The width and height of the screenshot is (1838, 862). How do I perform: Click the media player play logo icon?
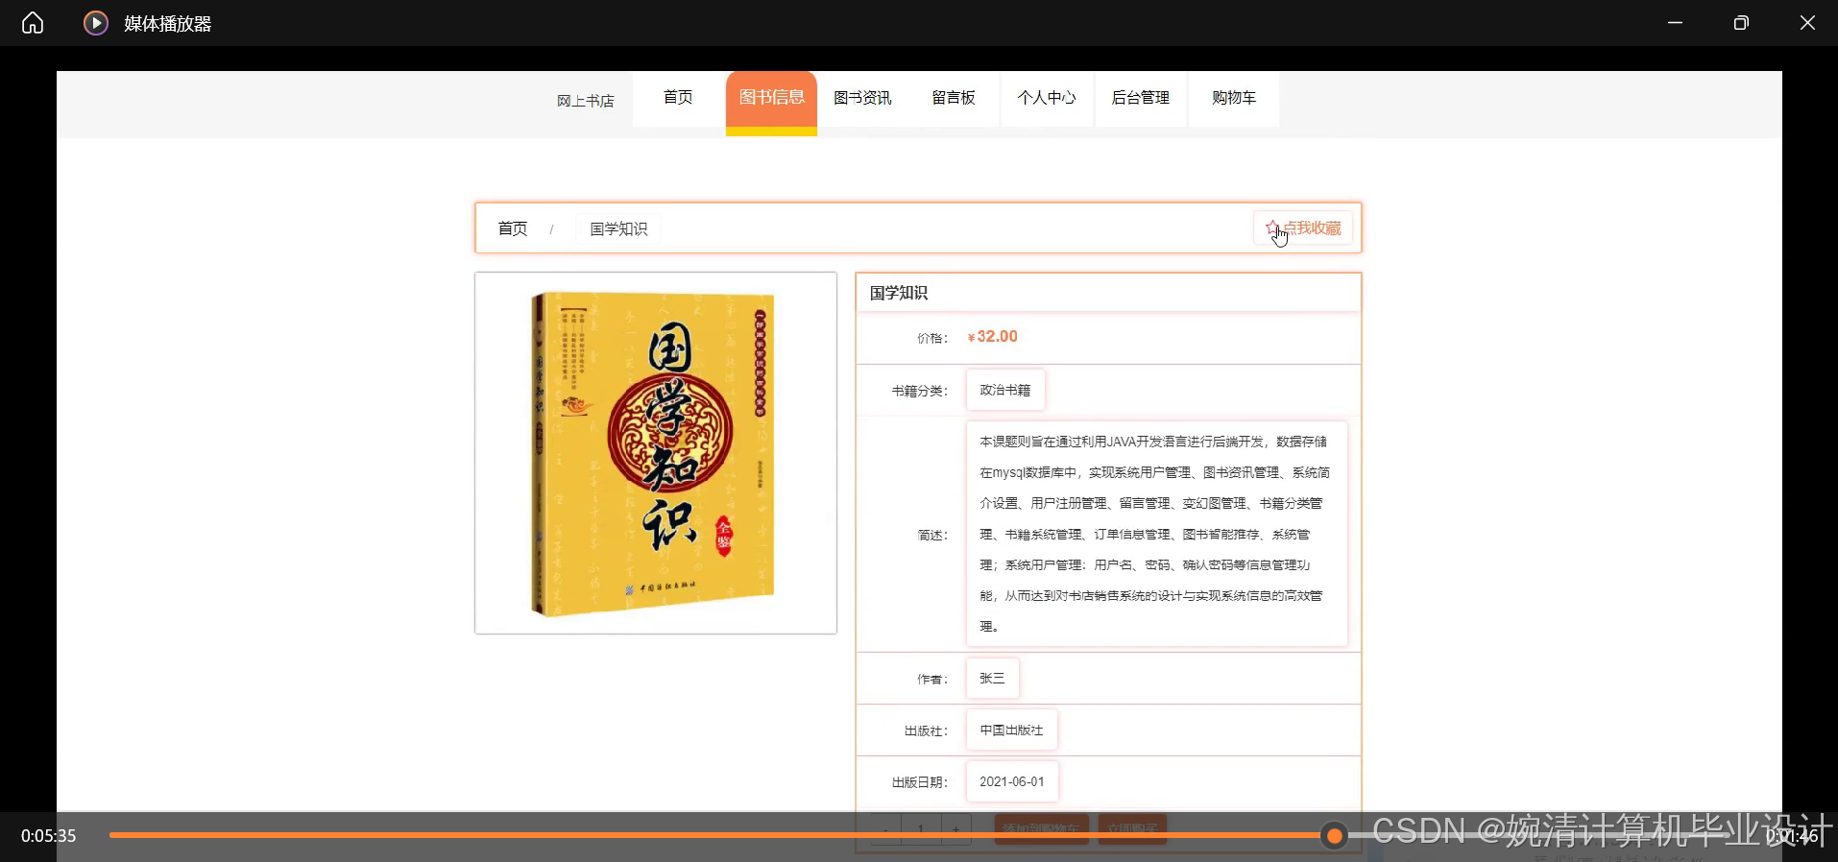point(96,23)
